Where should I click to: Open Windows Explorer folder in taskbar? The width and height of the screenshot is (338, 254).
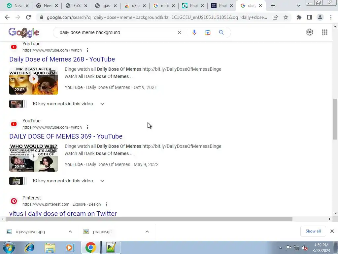[x=50, y=247]
